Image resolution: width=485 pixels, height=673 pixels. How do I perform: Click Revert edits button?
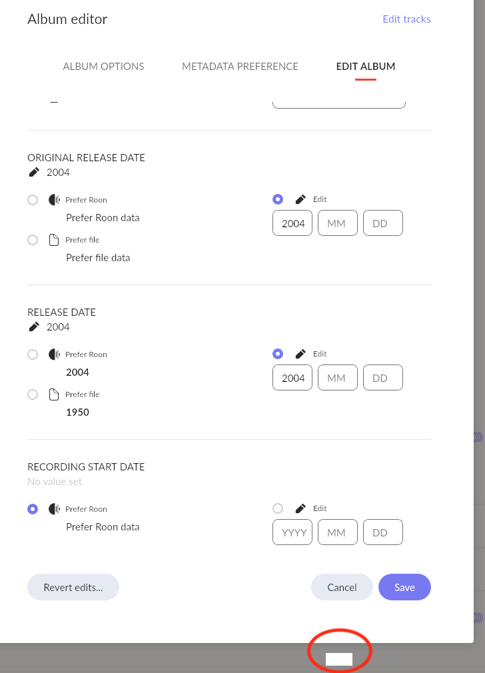73,587
